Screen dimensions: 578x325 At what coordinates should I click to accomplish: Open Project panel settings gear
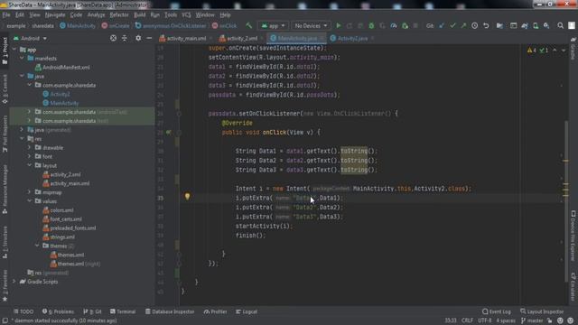(138, 38)
